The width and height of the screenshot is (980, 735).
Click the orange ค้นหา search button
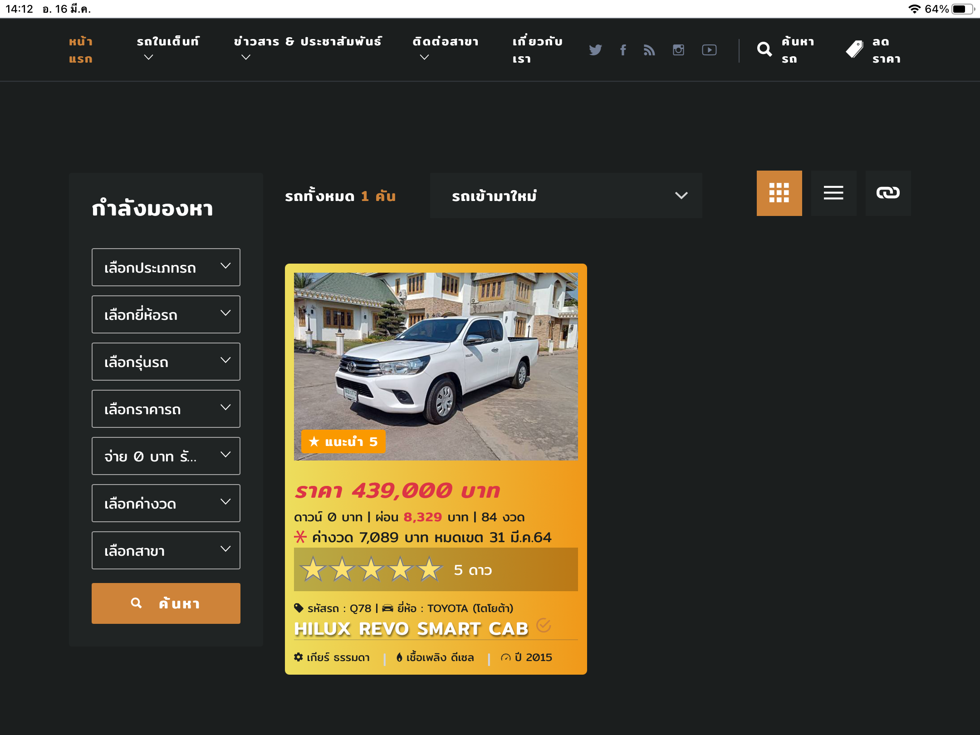166,603
